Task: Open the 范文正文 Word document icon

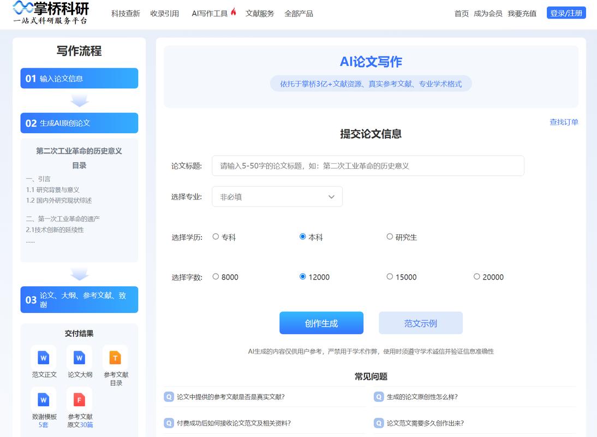Action: pos(43,358)
